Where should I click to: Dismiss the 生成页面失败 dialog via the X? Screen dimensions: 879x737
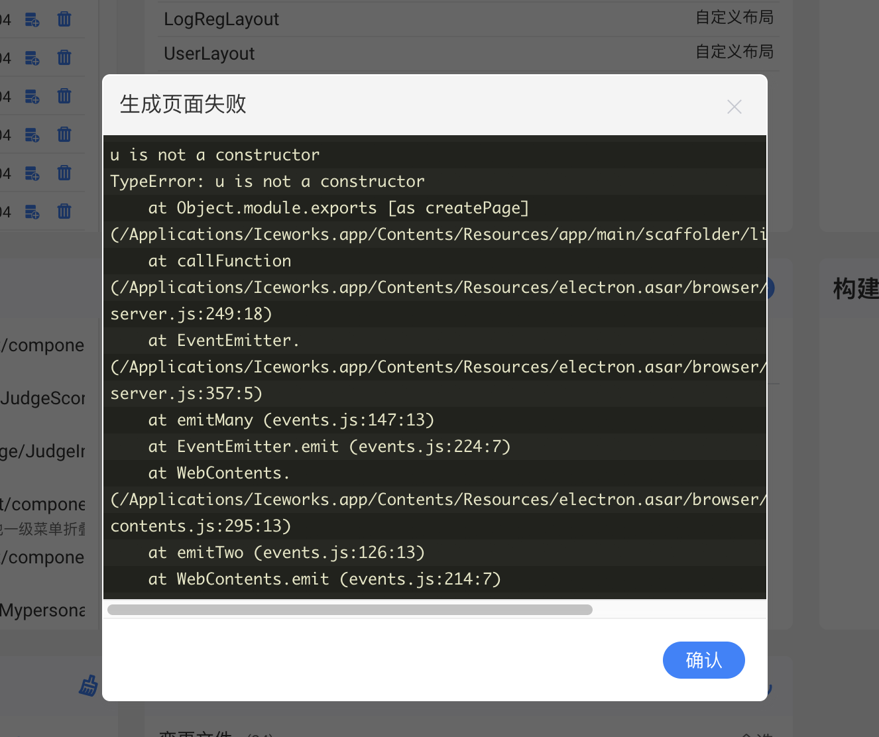[x=734, y=106]
